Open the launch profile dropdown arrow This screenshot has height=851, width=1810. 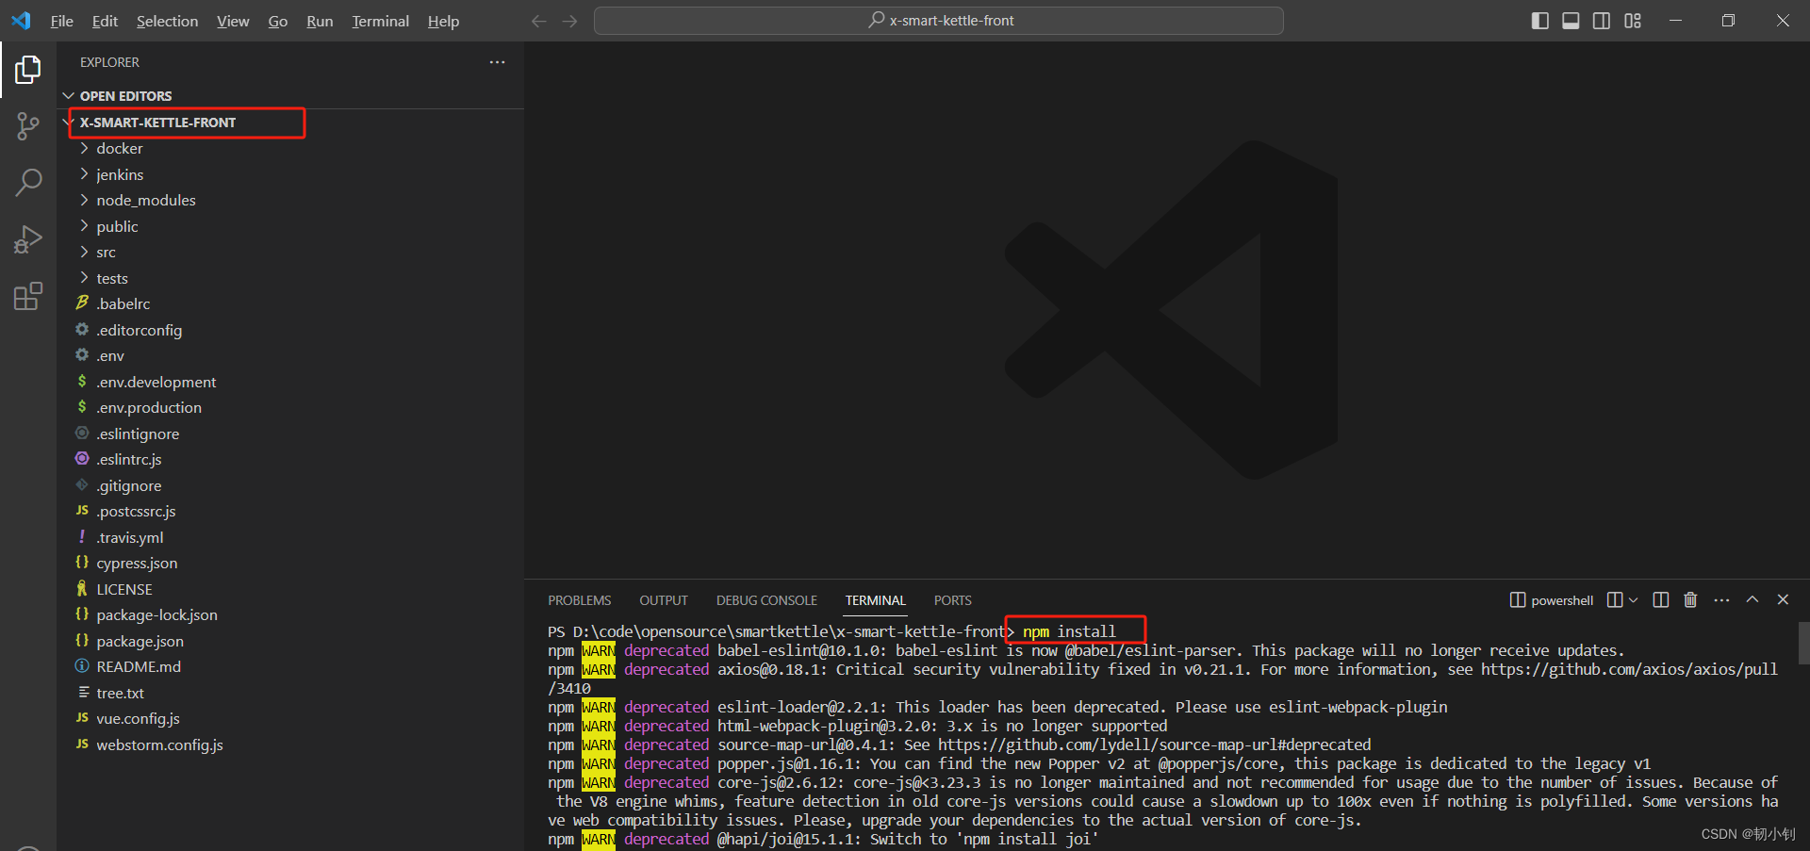coord(1634,600)
